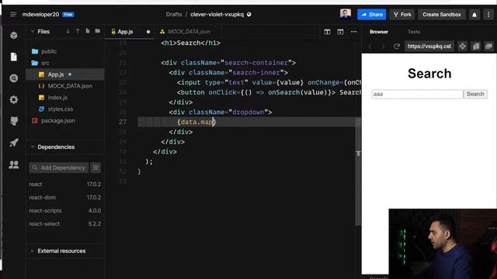The image size is (497, 279).
Task: Click the search text input containing aaa
Action: (x=417, y=95)
